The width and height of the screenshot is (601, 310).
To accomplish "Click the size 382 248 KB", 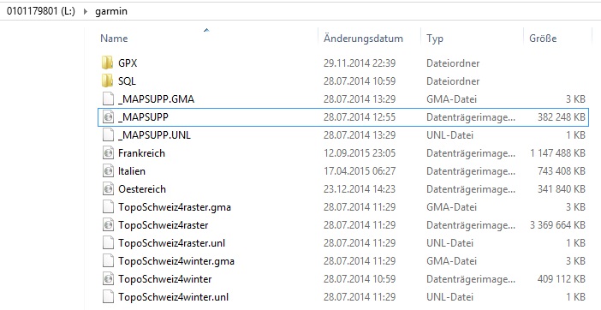I will (562, 116).
